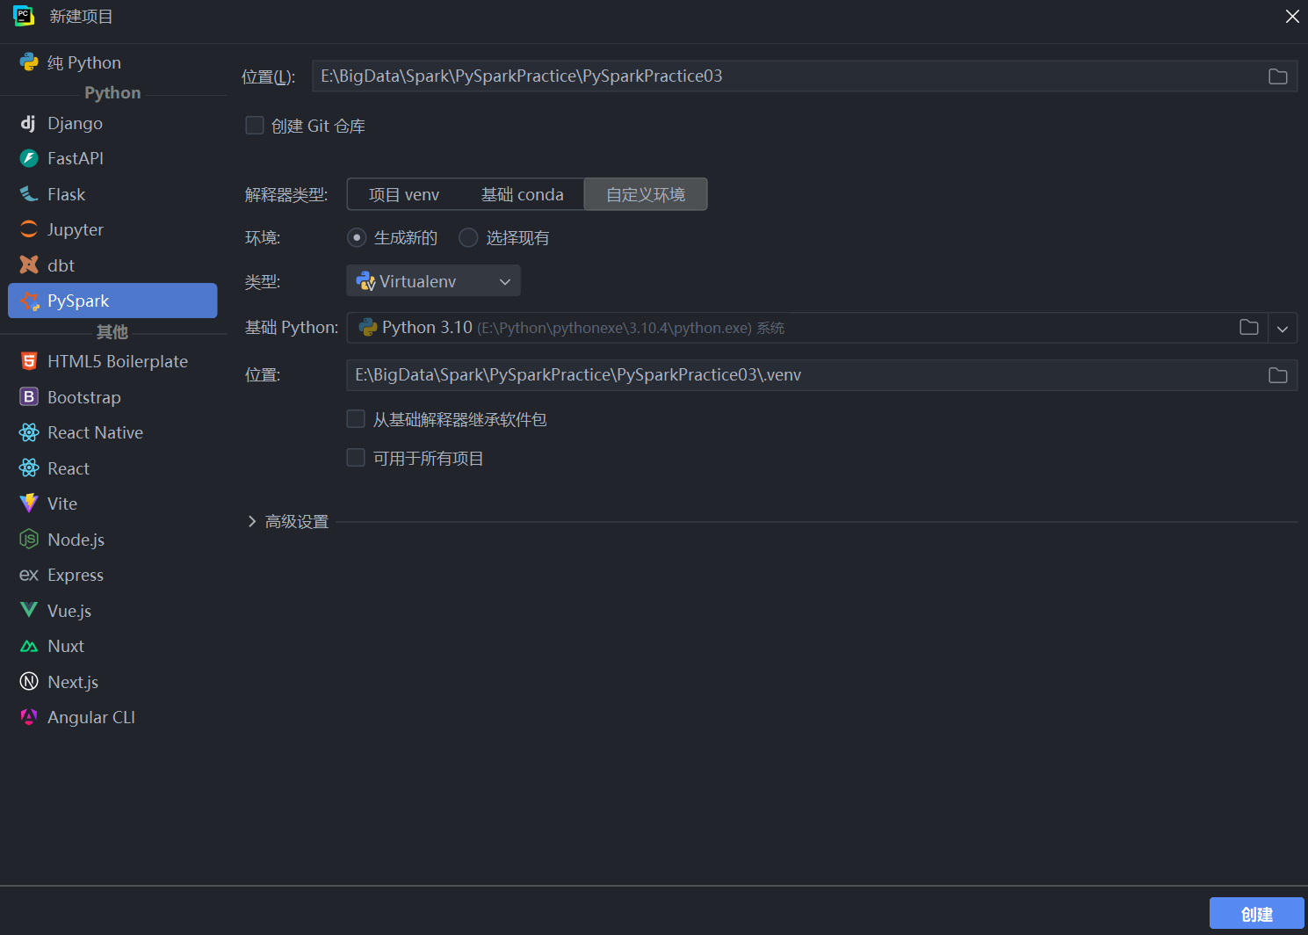Select the 选择现有 radio button
This screenshot has height=935, width=1308.
point(468,238)
